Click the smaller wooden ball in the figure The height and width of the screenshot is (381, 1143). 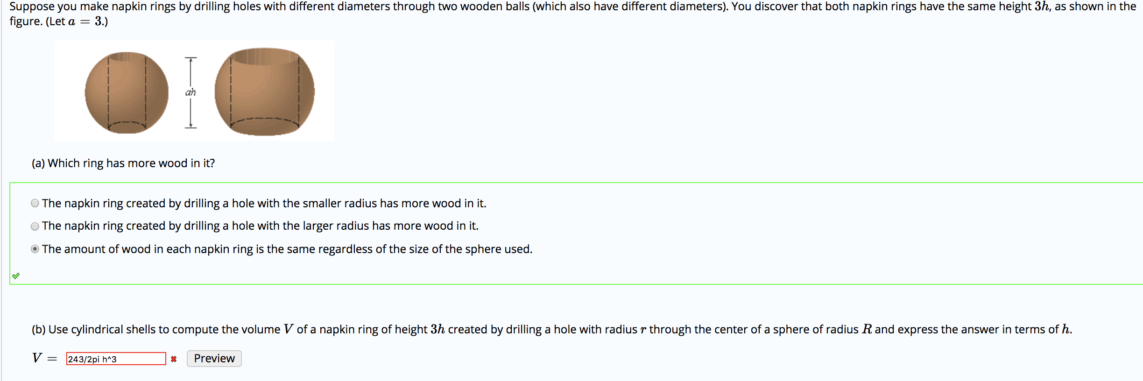point(126,92)
